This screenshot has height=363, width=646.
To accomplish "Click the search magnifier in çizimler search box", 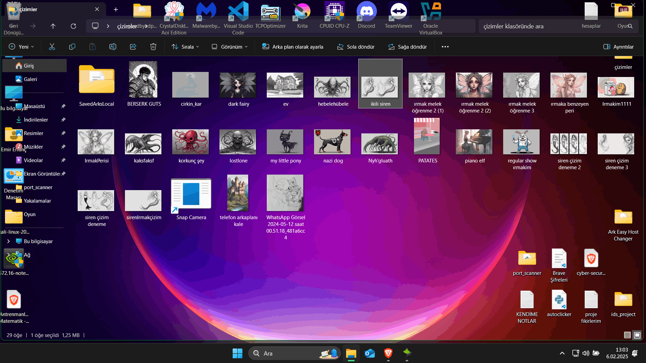I will click(630, 26).
